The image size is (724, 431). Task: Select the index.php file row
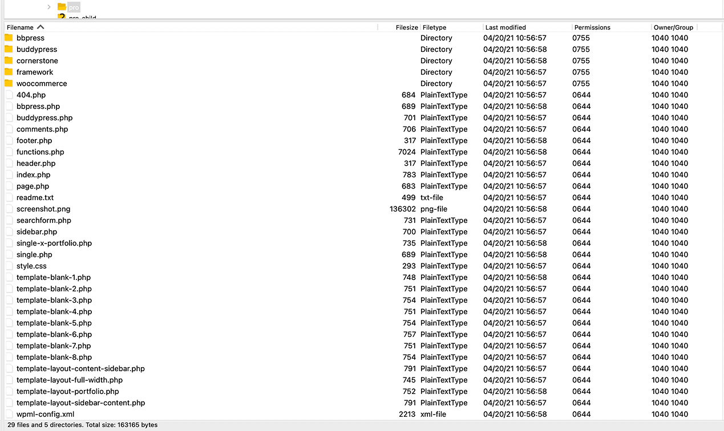tap(33, 174)
